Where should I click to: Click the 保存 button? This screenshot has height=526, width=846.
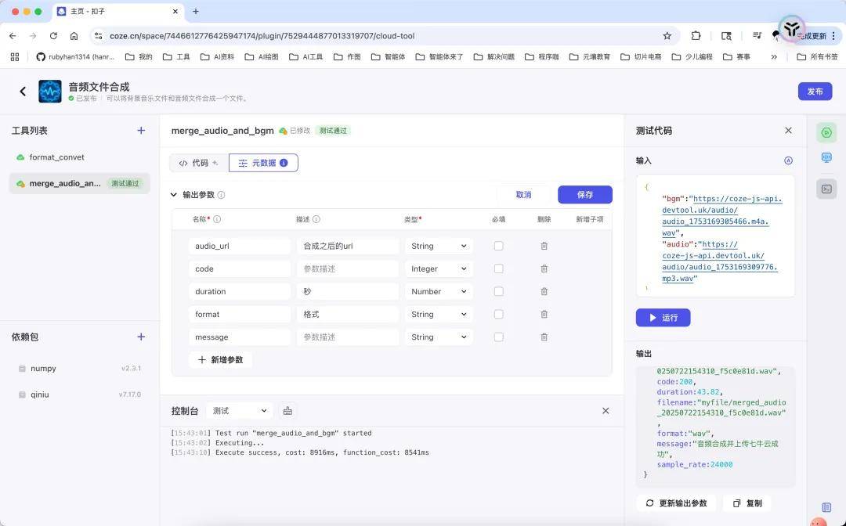(584, 195)
